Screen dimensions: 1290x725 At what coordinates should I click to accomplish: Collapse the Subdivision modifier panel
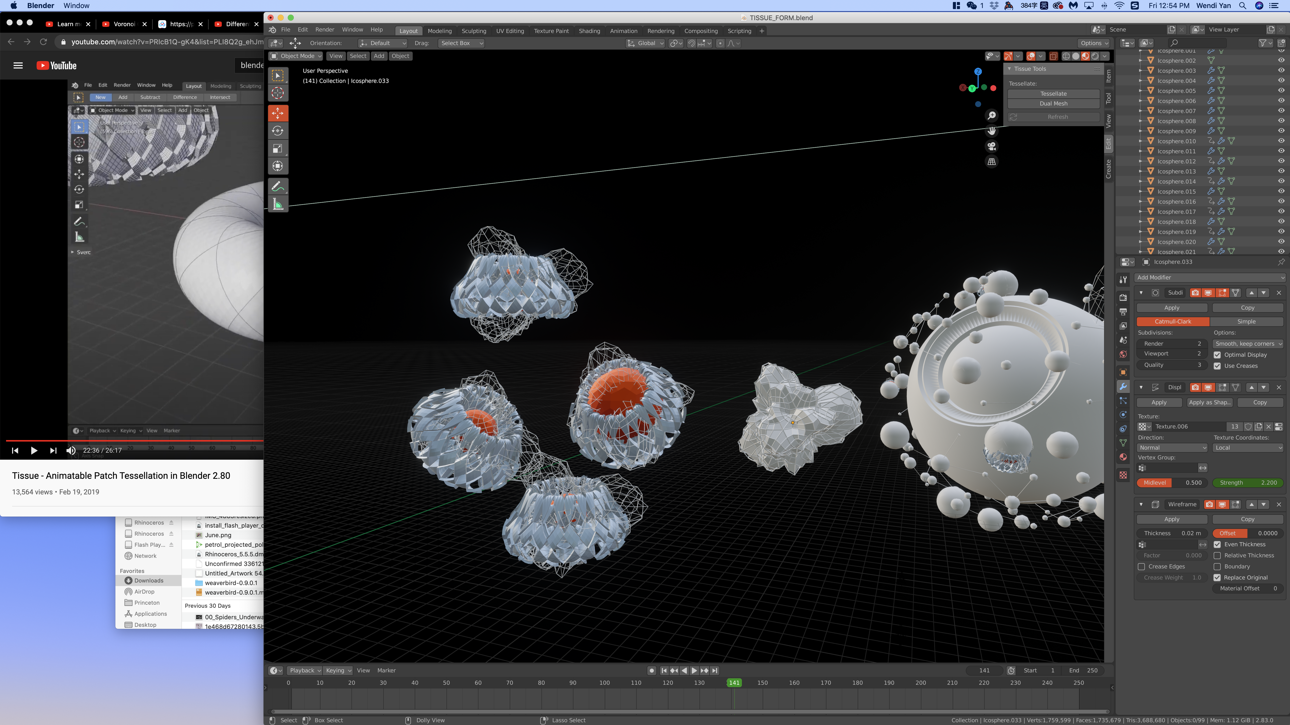(1141, 293)
